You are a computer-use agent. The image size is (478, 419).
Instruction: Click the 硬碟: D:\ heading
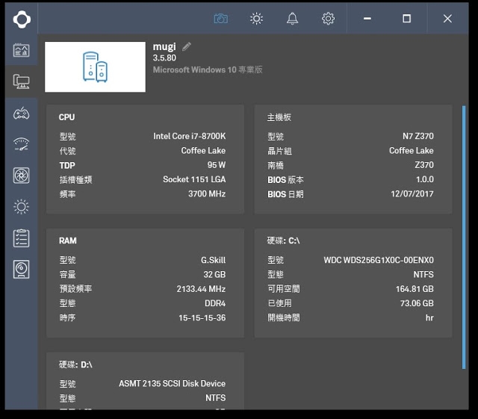[75, 364]
